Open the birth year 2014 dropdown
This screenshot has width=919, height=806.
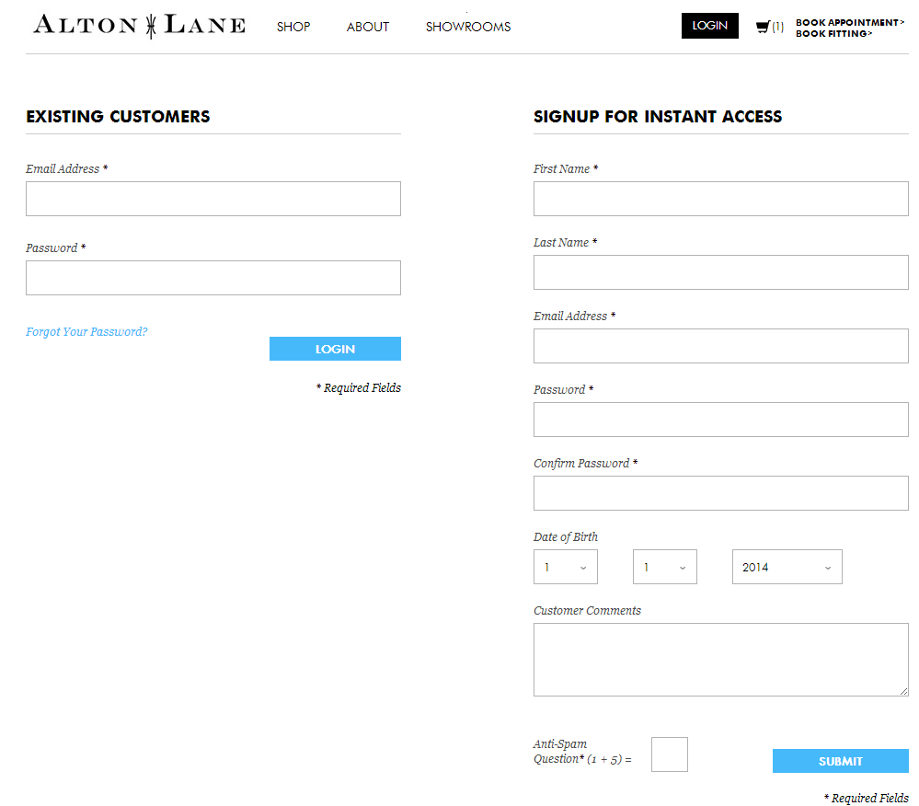(787, 567)
